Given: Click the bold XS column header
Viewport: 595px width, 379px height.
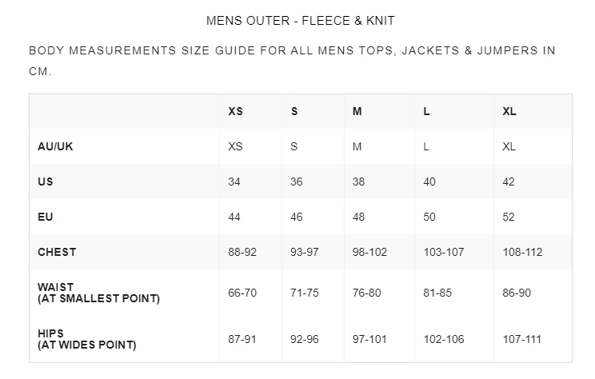Looking at the screenshot, I should 235,112.
